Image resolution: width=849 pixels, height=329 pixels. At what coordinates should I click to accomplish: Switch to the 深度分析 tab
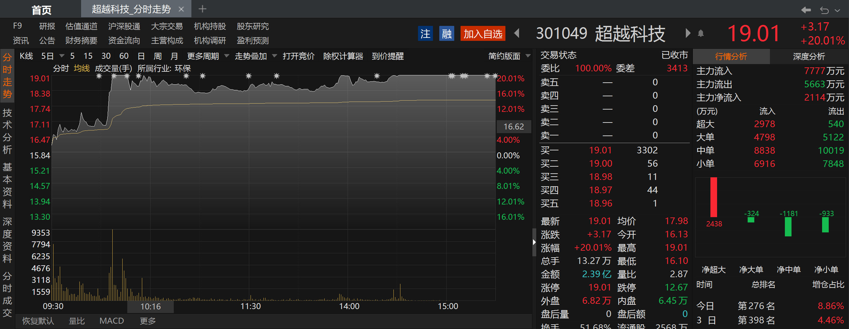pyautogui.click(x=809, y=56)
